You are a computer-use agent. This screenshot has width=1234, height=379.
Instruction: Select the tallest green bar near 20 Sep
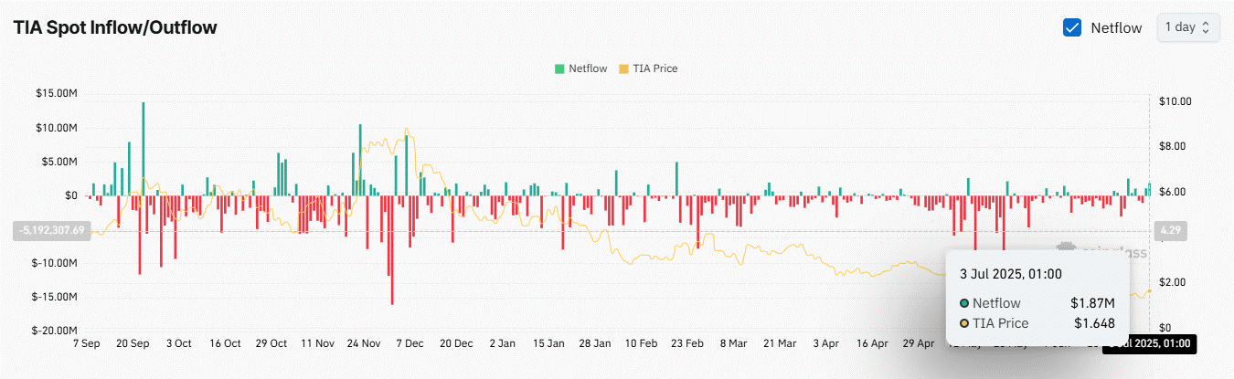pyautogui.click(x=144, y=148)
